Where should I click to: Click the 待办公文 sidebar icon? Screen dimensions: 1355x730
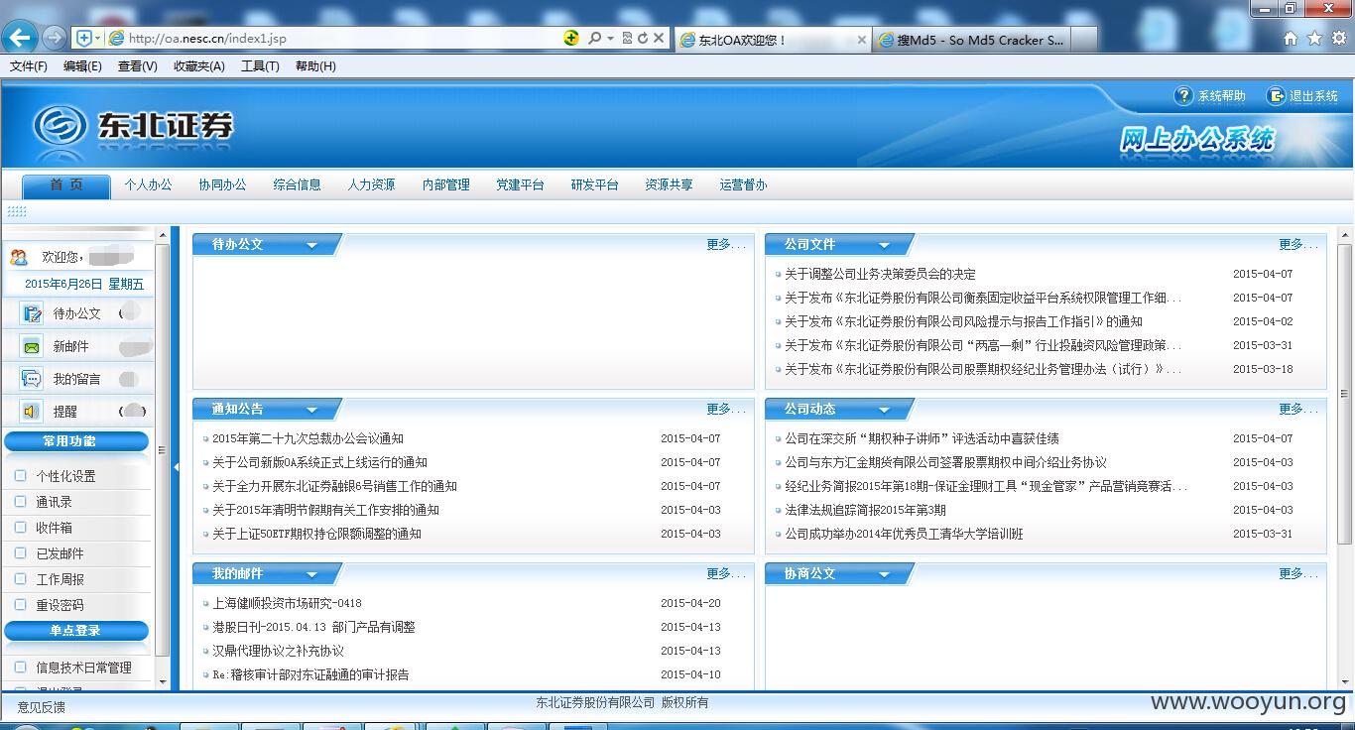coord(32,313)
